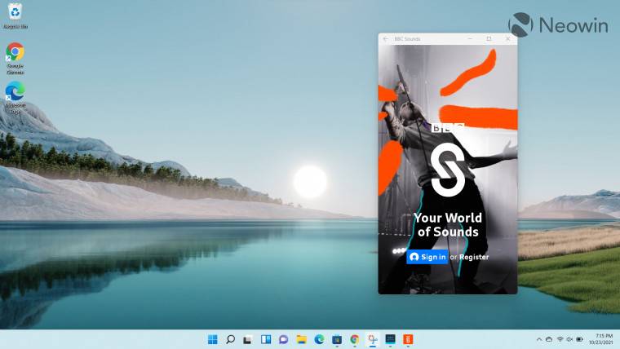This screenshot has height=349, width=620.
Task: Open Task View from taskbar
Action: (248, 339)
